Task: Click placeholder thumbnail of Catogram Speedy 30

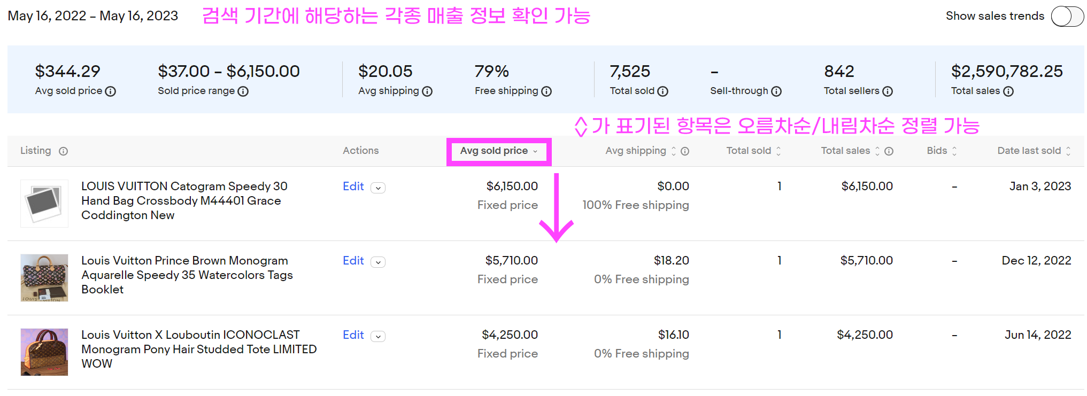Action: [44, 204]
